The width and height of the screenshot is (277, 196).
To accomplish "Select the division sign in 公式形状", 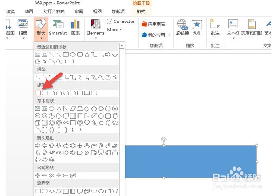I will (x=59, y=175).
